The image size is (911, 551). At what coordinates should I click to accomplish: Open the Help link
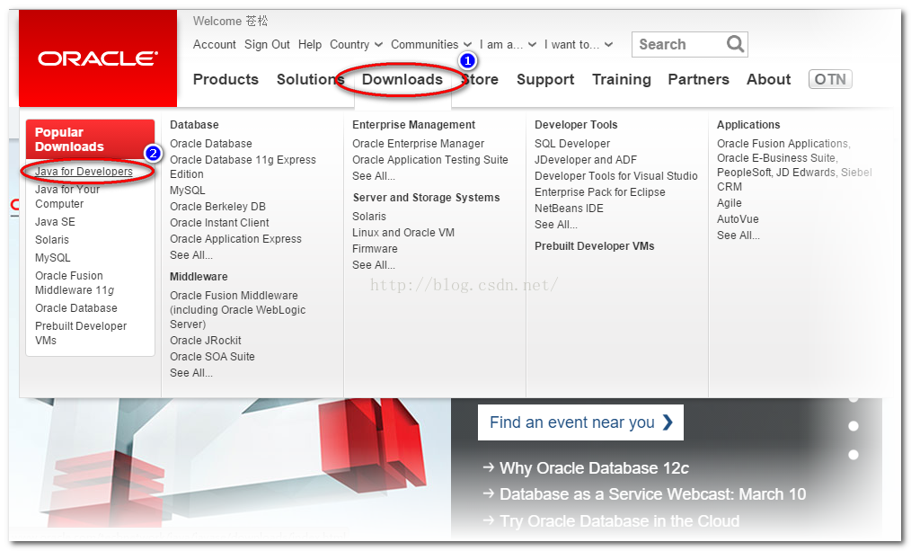coord(310,44)
